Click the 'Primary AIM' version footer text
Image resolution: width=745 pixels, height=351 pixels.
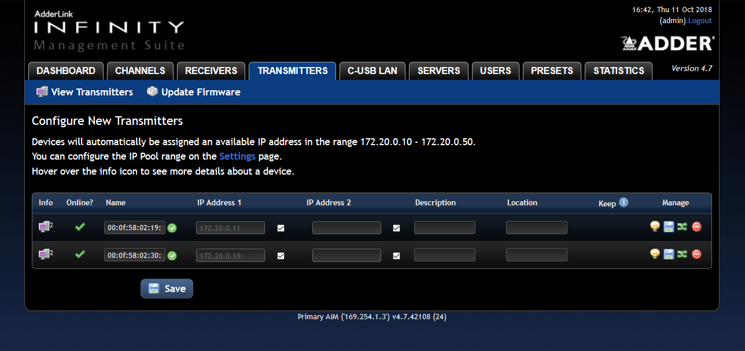[x=372, y=317]
